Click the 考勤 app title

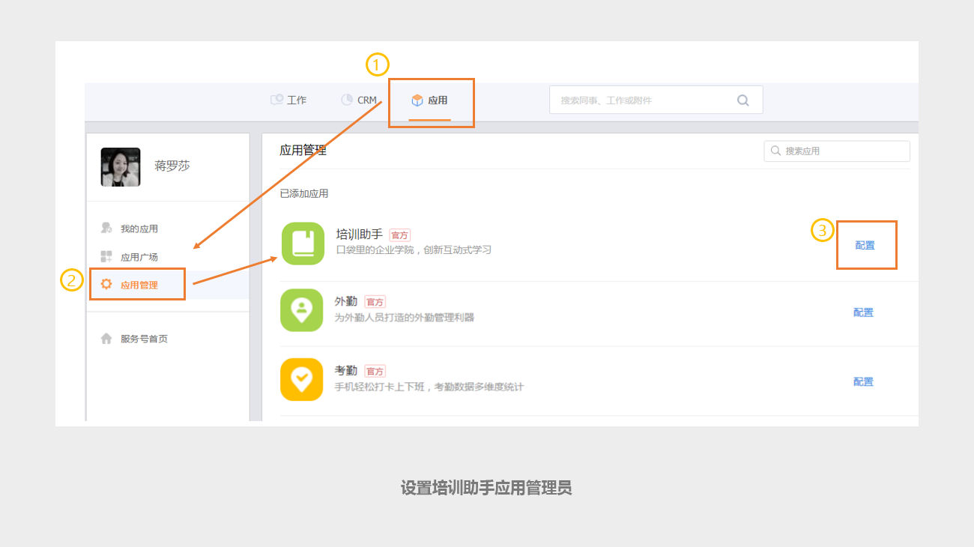coord(345,370)
